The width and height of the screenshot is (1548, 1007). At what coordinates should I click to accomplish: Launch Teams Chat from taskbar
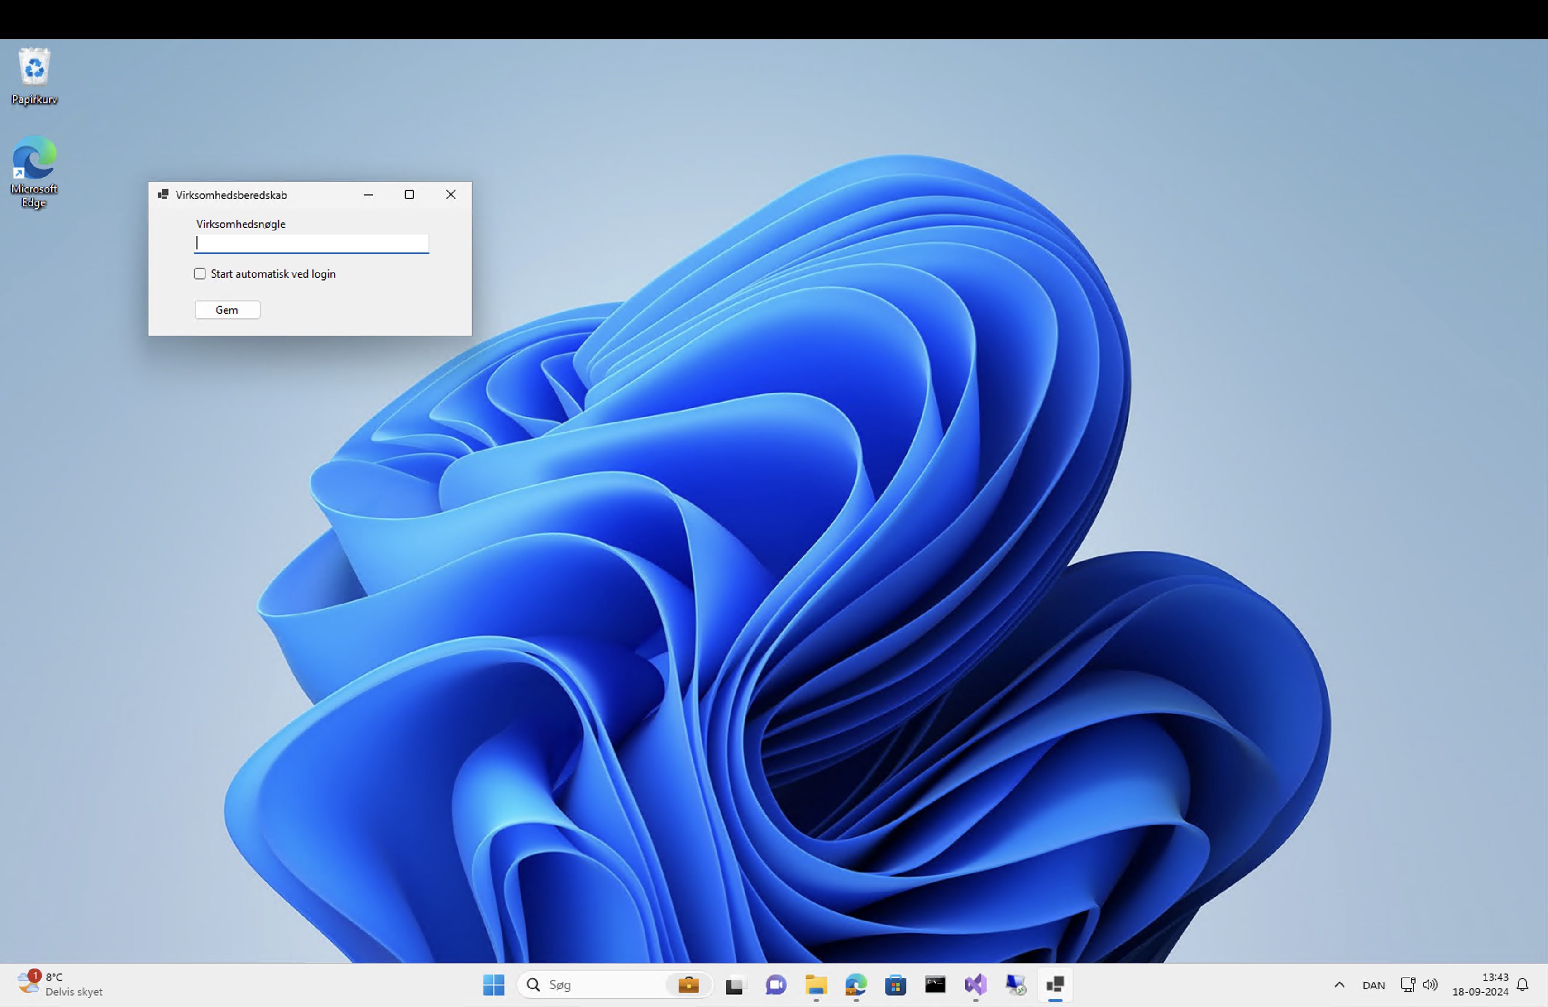775,985
